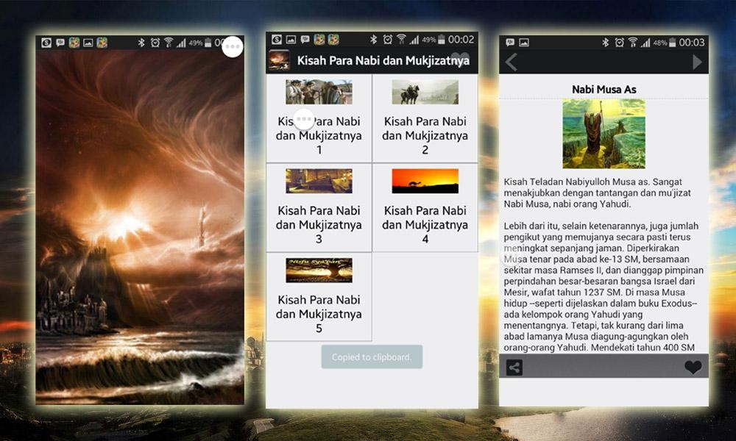Viewport: 736px width, 441px height.
Task: Tap the picture notification icon on the left phone
Action: 88,43
